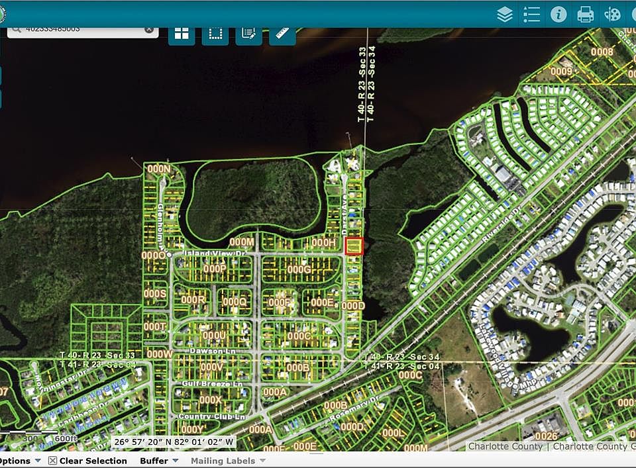Check the Clear Selection box
Viewport: 636px width, 468px height.
coord(53,461)
